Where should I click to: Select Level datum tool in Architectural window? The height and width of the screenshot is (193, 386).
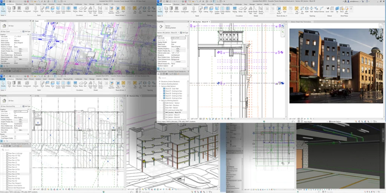(327, 9)
